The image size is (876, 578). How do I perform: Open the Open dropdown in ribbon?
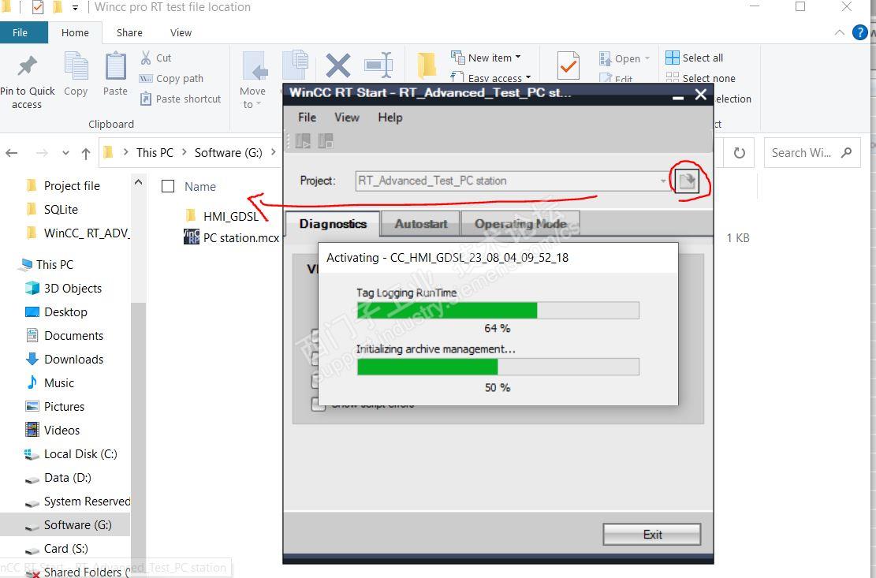(x=624, y=58)
